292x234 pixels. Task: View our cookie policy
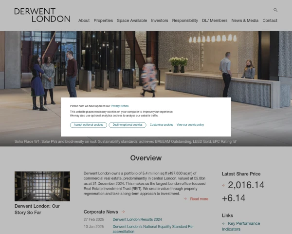[190, 125]
